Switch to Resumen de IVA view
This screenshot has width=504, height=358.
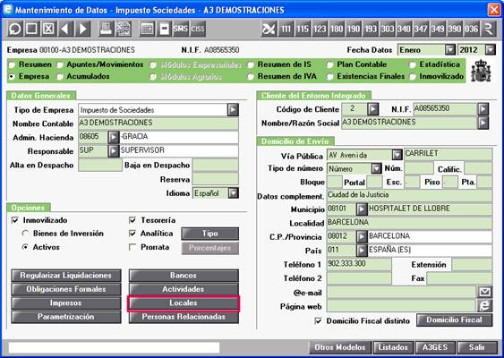251,77
